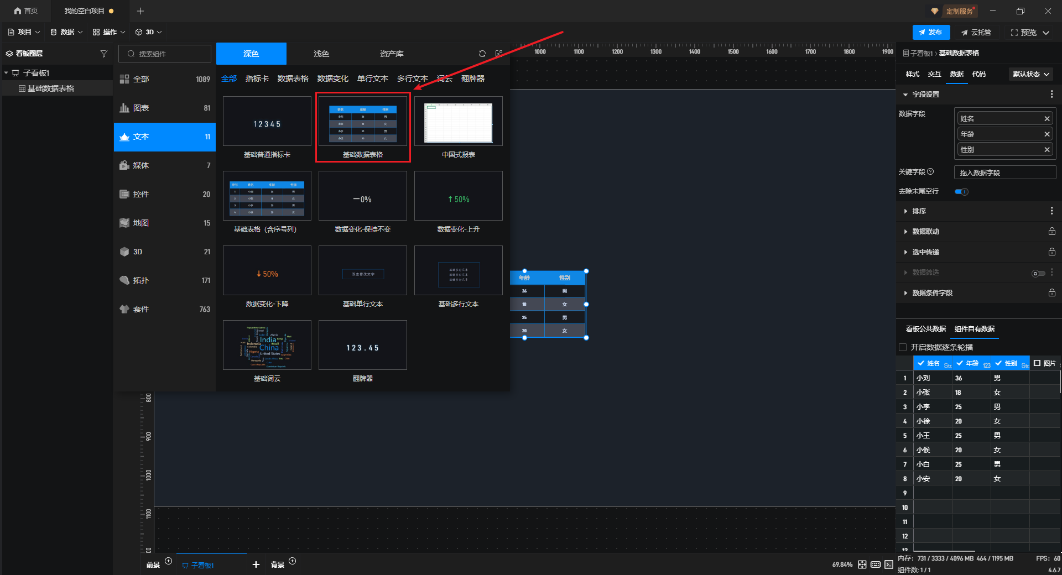Screen dimensions: 1062x575
Task: Select the 基础词云 component thumbnail
Action: coord(267,346)
